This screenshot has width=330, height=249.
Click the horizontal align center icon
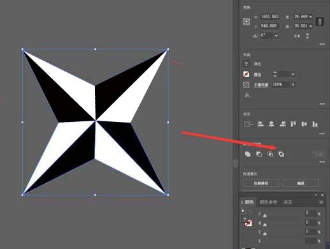[271, 124]
